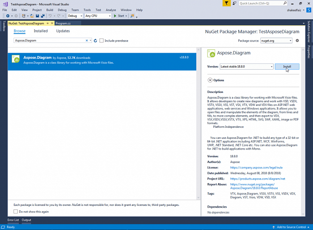
Task: Open search history dropdown arrow
Action: pyautogui.click(x=90, y=41)
